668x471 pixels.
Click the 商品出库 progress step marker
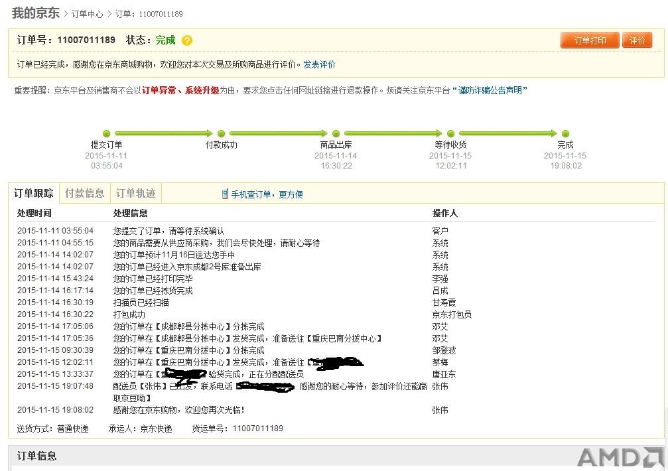click(x=336, y=134)
